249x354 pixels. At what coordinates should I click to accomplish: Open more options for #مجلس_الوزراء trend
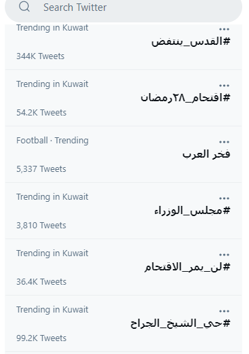[224, 198]
